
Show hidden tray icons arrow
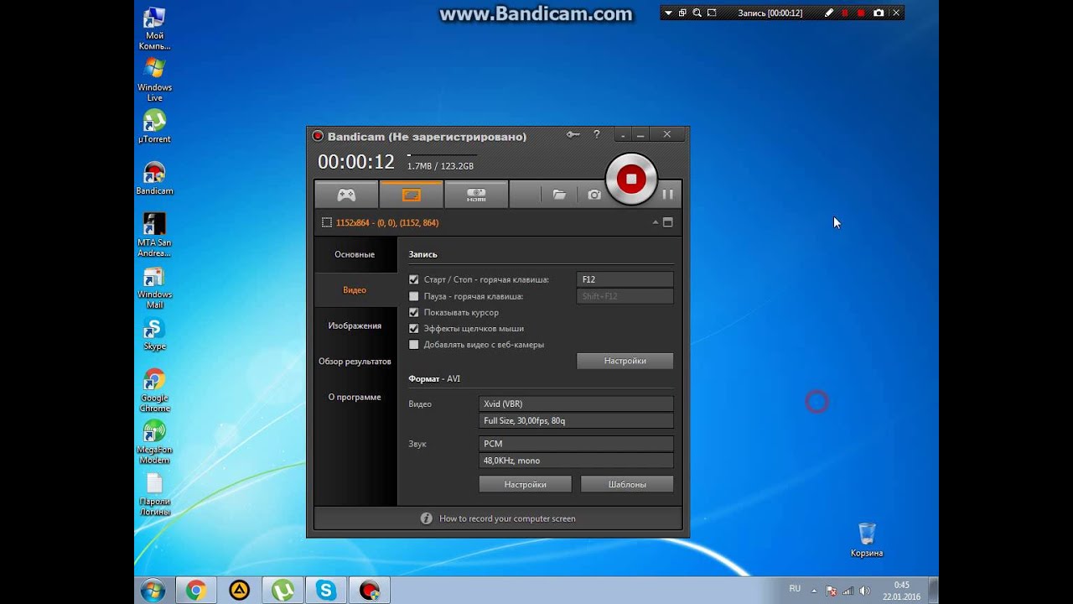click(813, 591)
